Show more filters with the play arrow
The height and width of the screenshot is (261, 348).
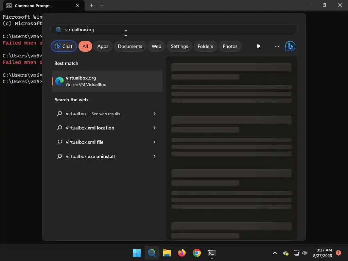click(x=259, y=46)
